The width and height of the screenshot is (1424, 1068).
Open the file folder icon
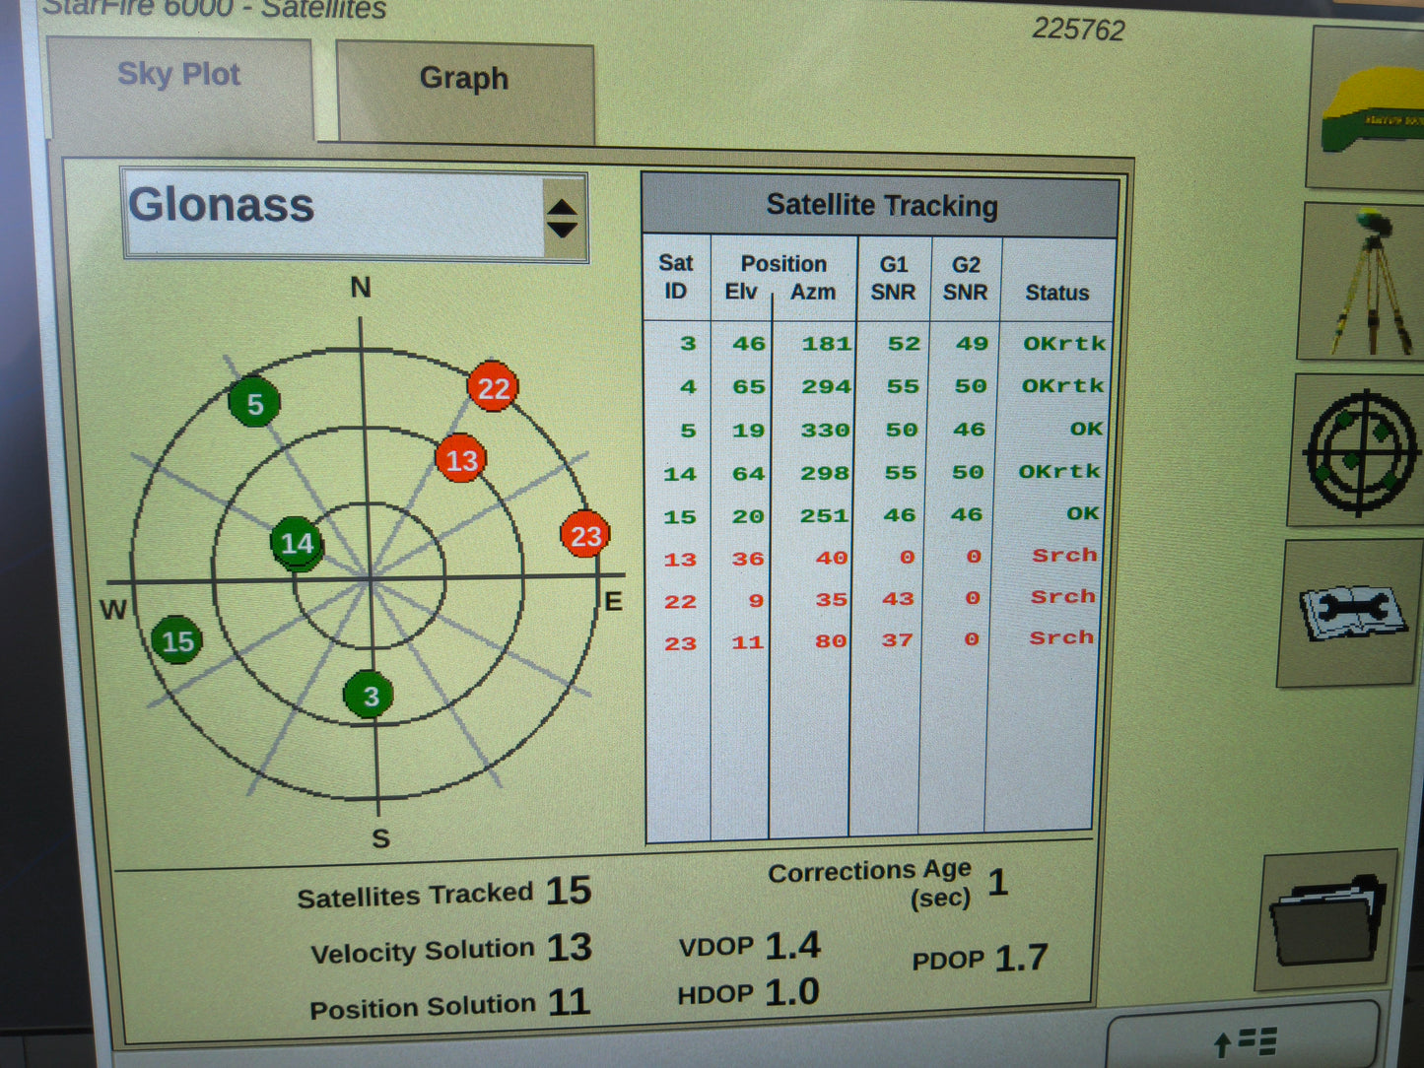(x=1327, y=921)
